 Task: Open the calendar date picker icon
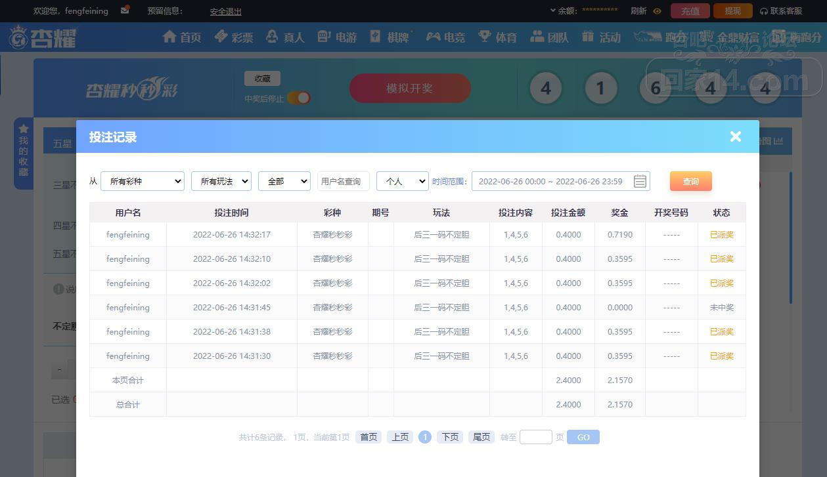pos(640,181)
